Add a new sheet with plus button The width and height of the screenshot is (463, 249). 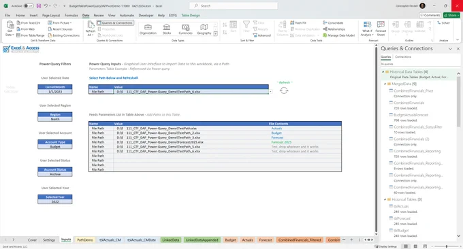(x=351, y=240)
